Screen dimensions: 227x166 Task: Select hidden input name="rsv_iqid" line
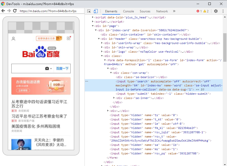pos(158,132)
